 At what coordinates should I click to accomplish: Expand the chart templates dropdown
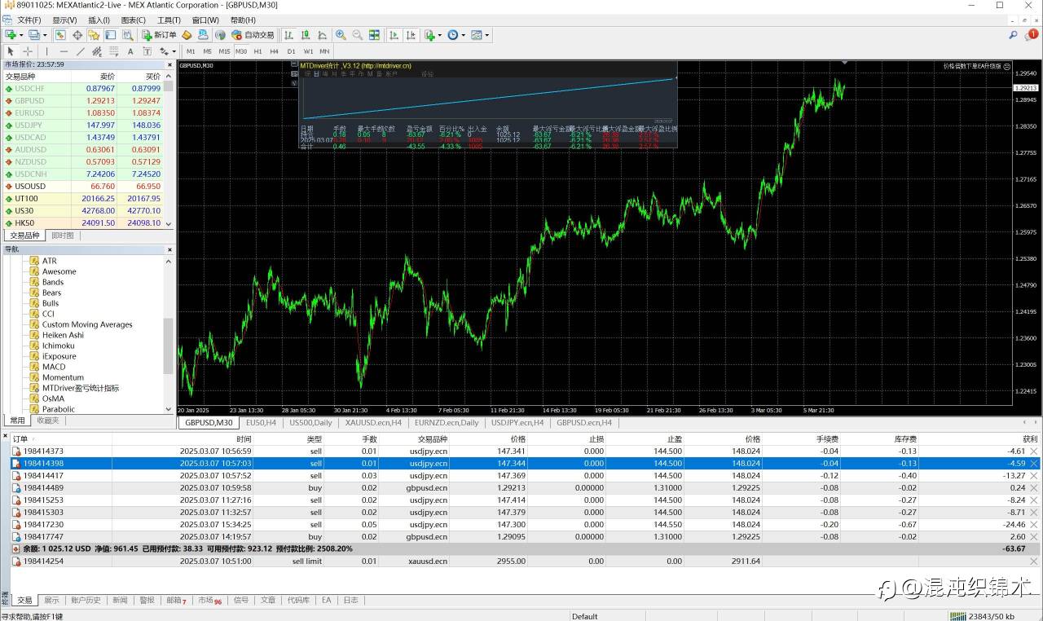(x=486, y=35)
